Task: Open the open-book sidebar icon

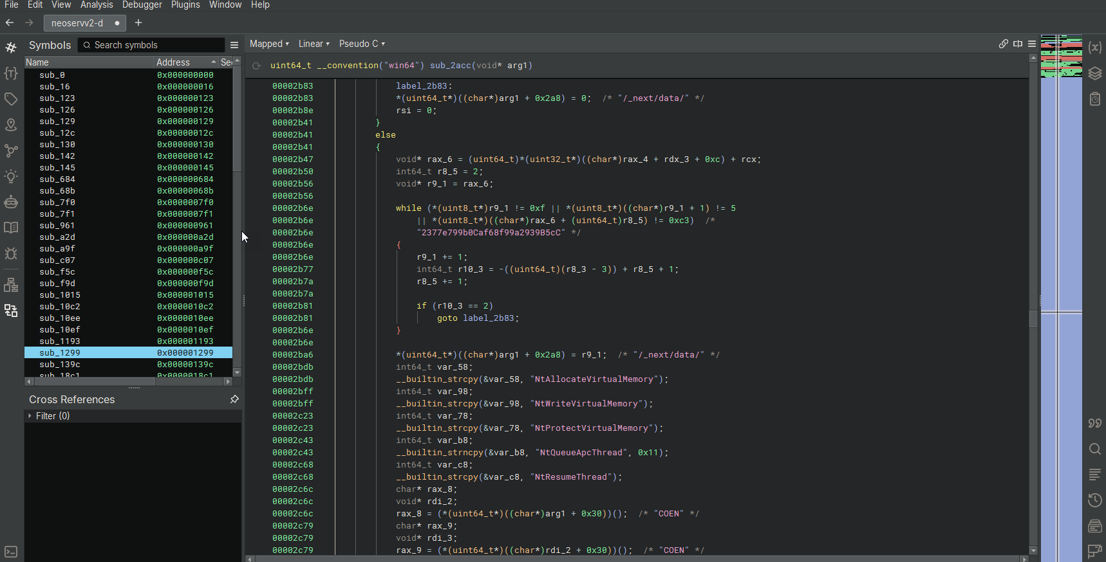Action: 11,228
